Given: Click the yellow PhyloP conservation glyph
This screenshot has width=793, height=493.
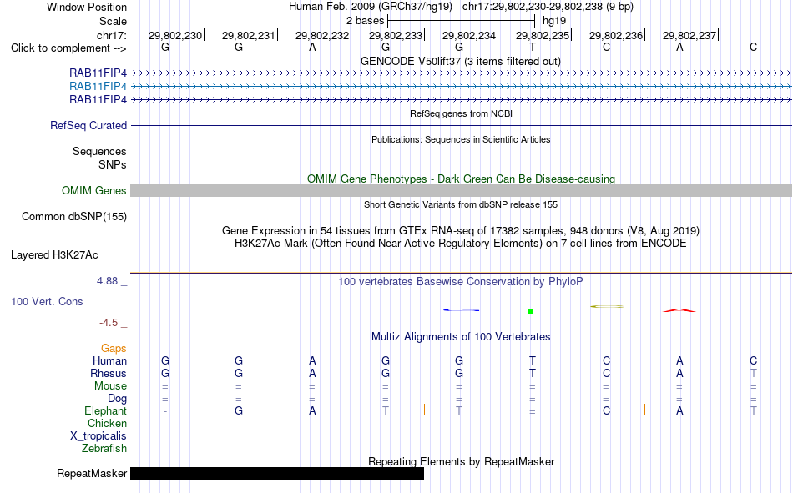Looking at the screenshot, I should 607,306.
